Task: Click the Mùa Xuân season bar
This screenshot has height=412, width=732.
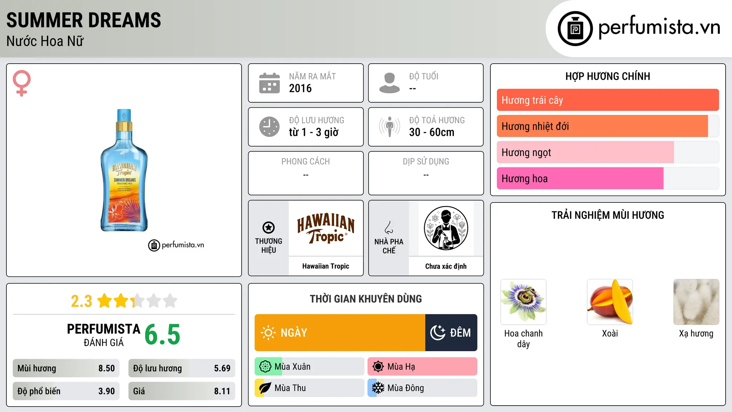Action: pos(310,367)
